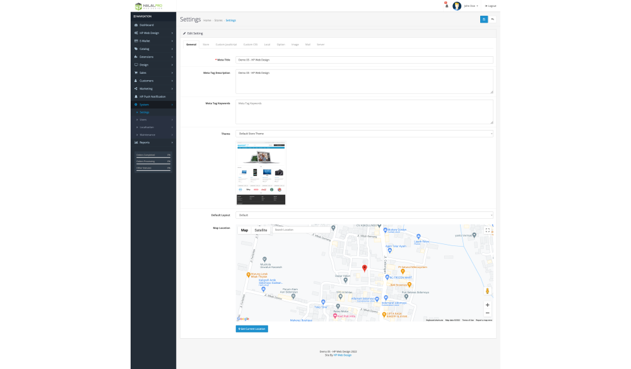The image size is (631, 369).
Task: Click the back arrow cancel icon
Action: [x=492, y=20]
